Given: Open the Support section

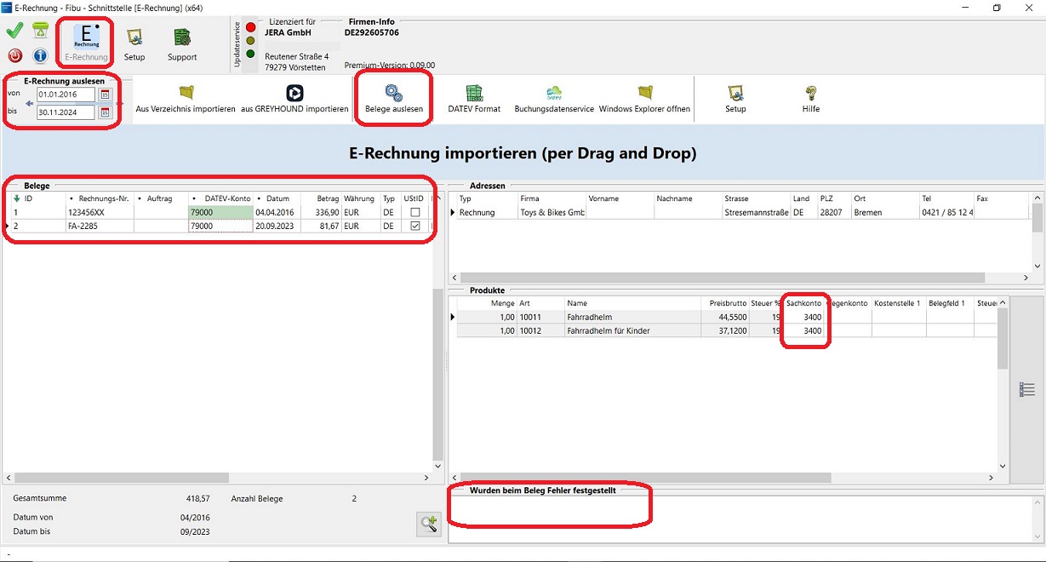Looking at the screenshot, I should point(182,44).
